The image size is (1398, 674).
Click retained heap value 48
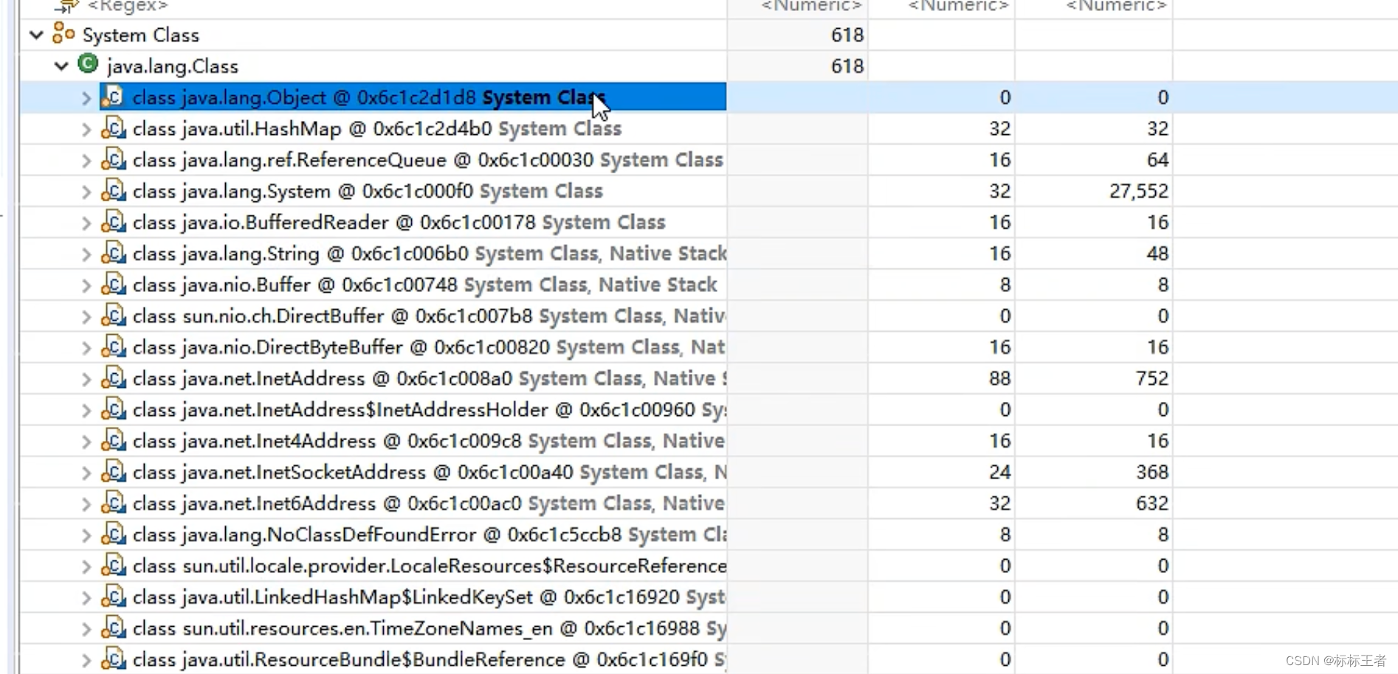coord(1157,254)
